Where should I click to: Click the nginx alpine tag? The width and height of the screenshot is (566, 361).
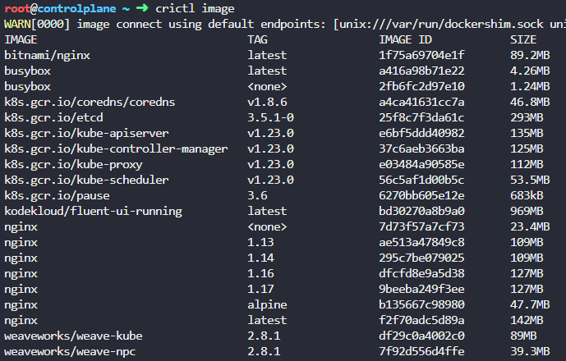(x=267, y=304)
